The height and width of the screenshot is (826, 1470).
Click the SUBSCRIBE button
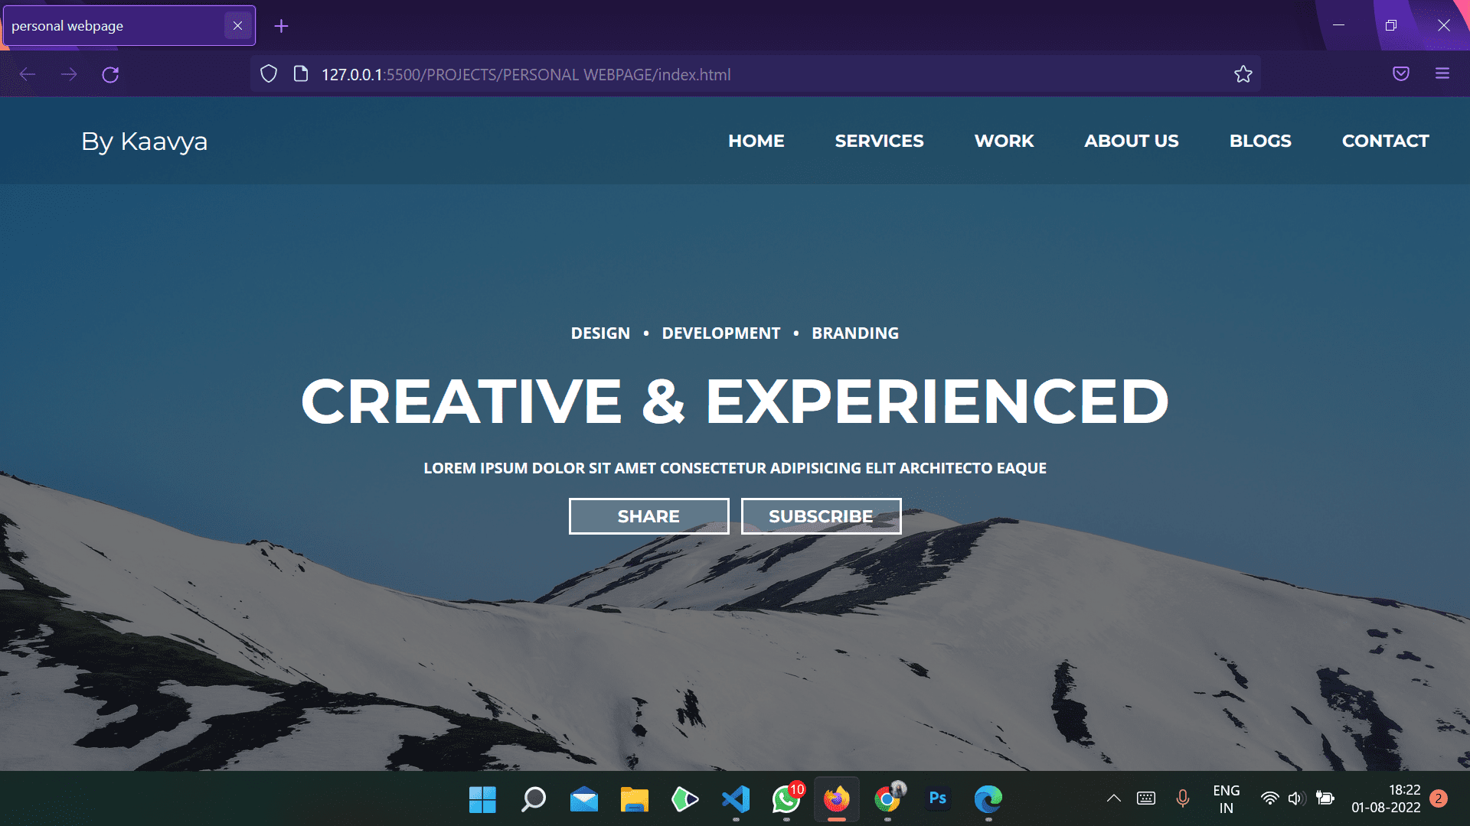coord(821,515)
